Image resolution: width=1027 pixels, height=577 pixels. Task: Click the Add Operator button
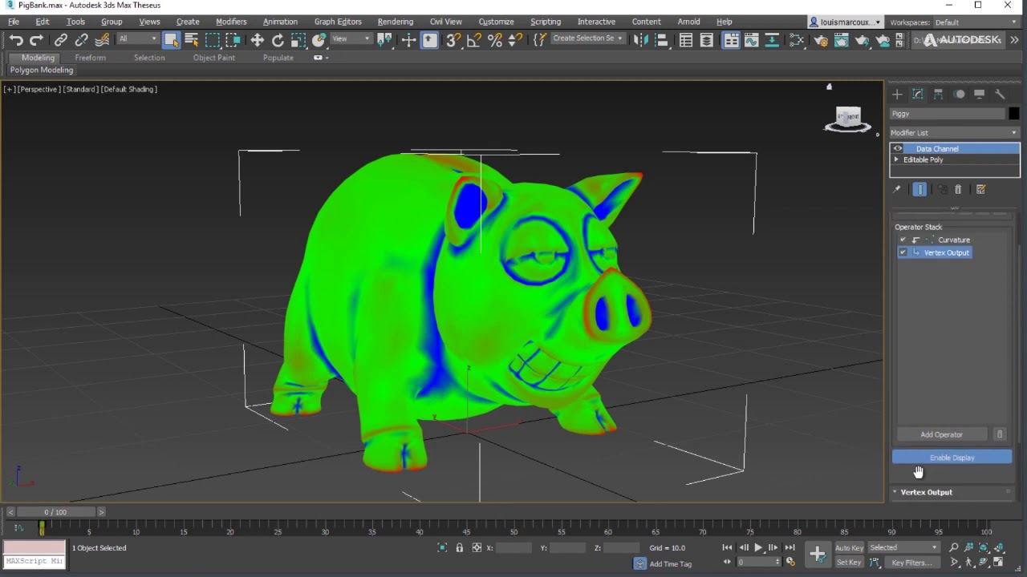tap(941, 434)
